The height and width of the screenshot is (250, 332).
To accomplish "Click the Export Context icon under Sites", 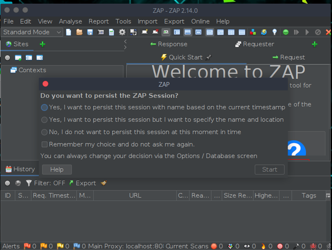I will [x=40, y=58].
